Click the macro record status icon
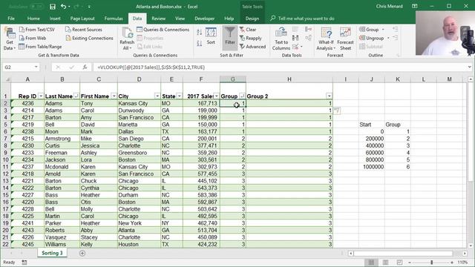This screenshot has width=475, height=267. coord(24,263)
